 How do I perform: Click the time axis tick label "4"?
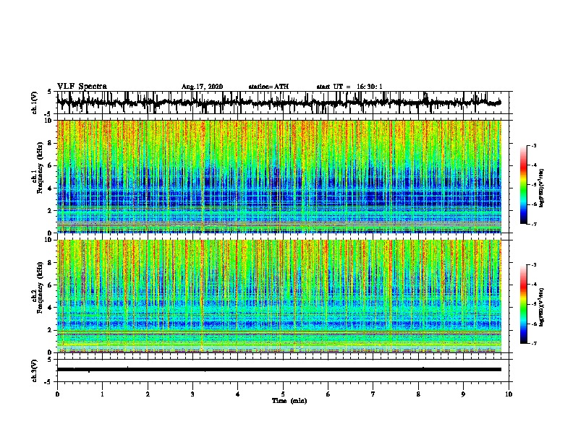pos(237,394)
